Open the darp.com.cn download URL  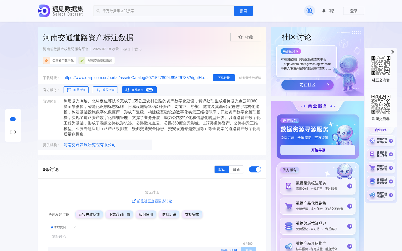136,78
